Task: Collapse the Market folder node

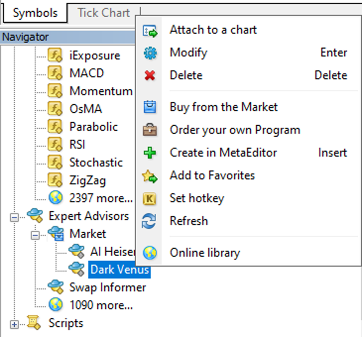Action: click(x=35, y=234)
